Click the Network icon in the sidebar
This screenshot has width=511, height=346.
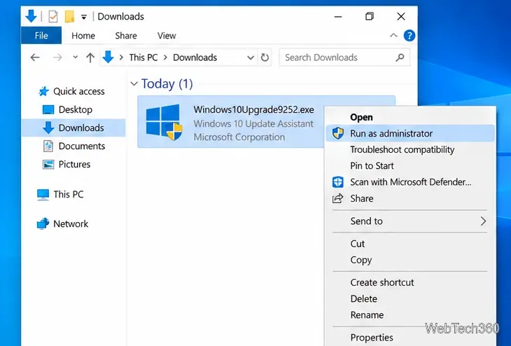tap(43, 223)
